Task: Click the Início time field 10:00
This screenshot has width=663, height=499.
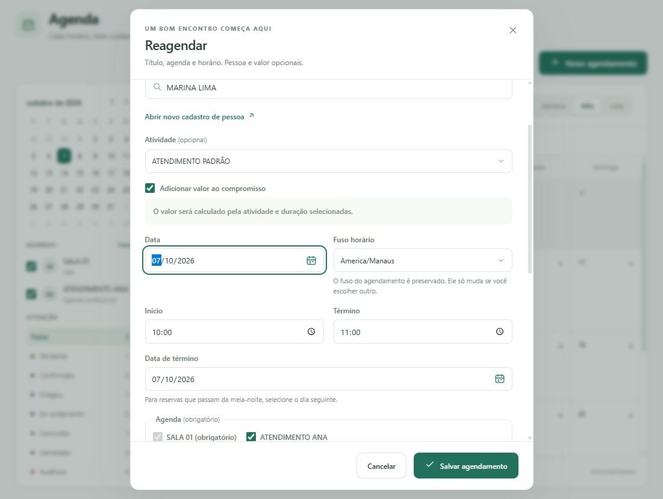Action: coord(234,332)
